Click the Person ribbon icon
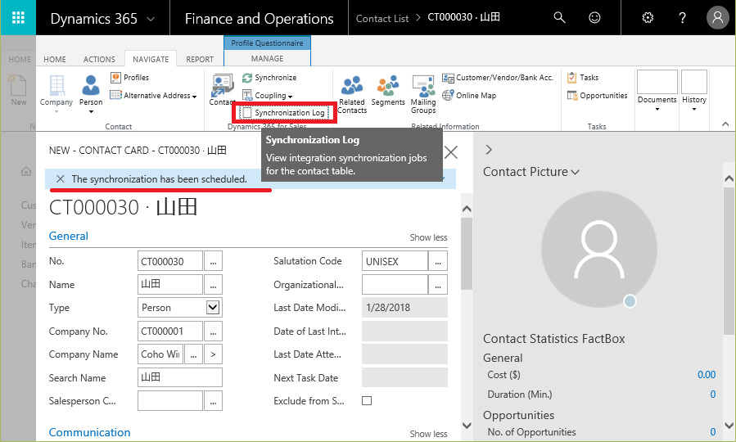Image resolution: width=736 pixels, height=442 pixels. click(91, 93)
